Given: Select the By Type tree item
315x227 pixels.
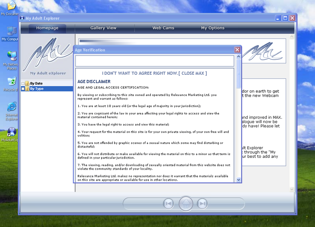Looking at the screenshot, I should coord(37,89).
